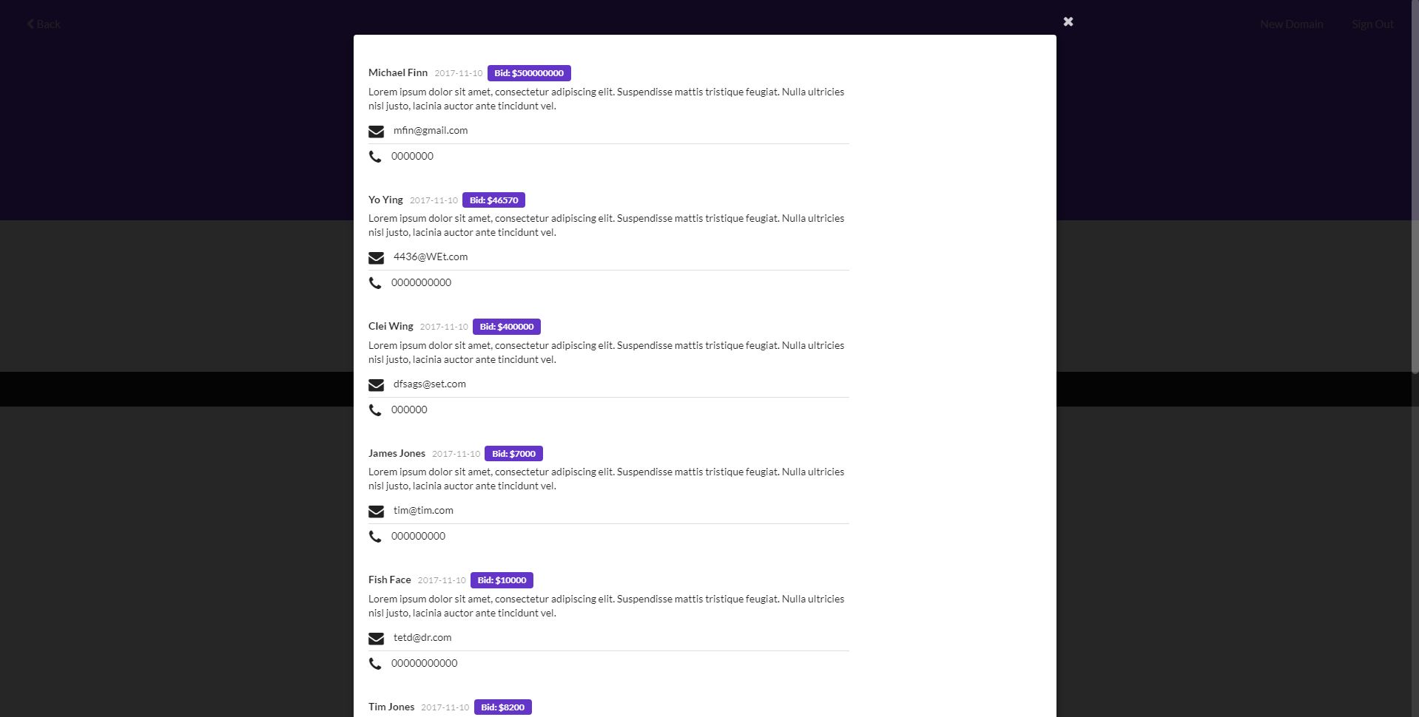This screenshot has height=717, width=1419.
Task: Click the phone icon beside 0000000
Action: pyautogui.click(x=375, y=157)
